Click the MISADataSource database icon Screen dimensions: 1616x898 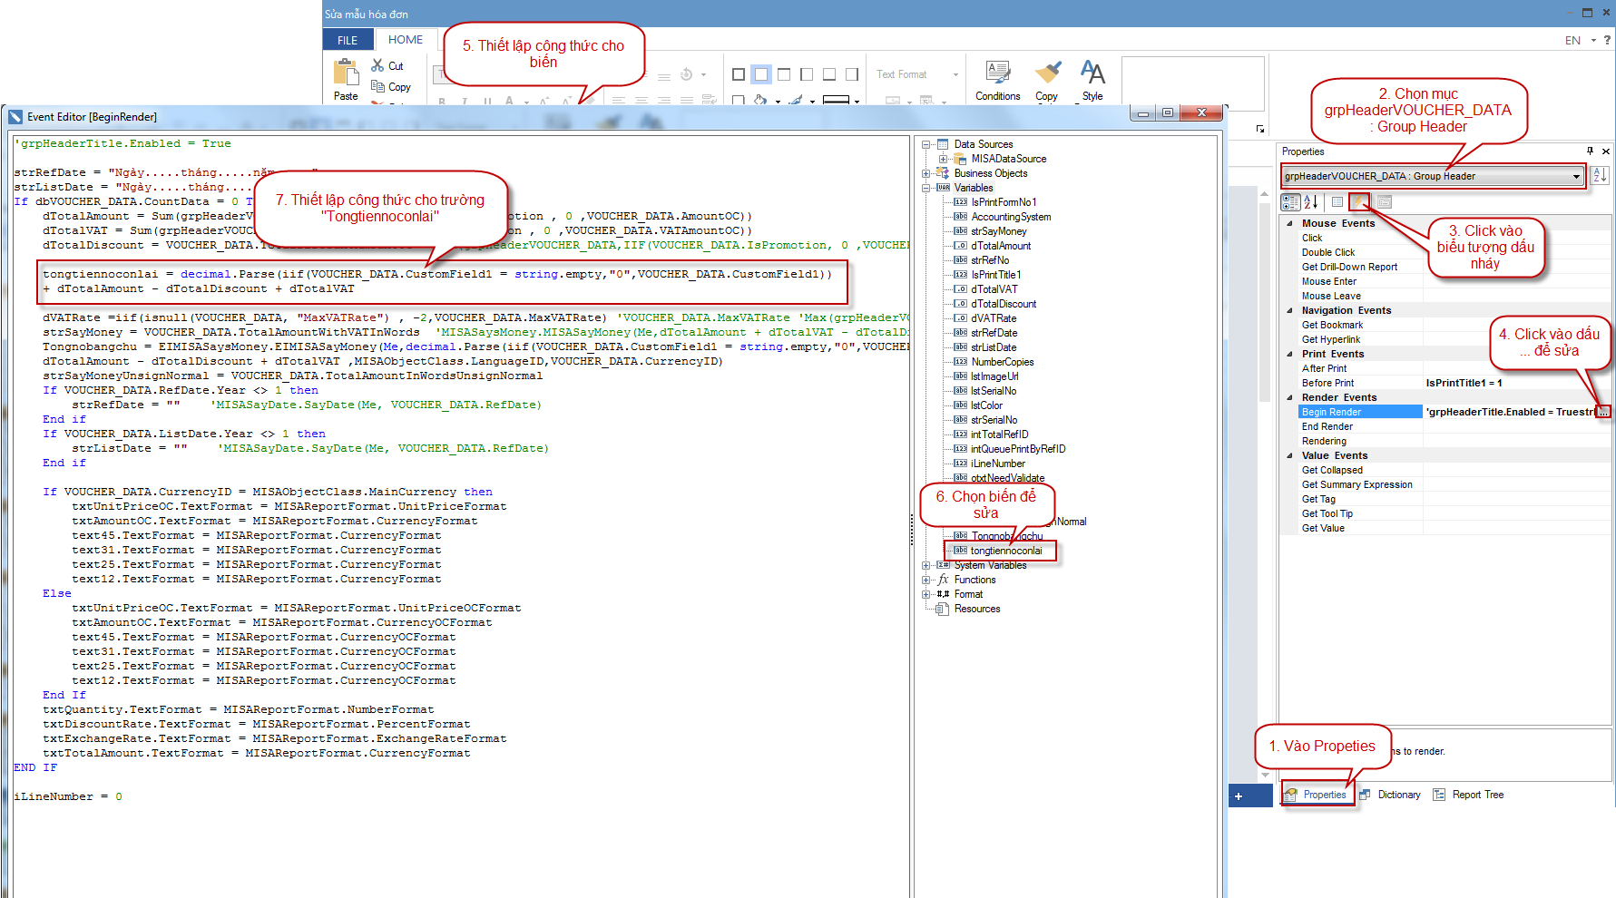pos(960,159)
